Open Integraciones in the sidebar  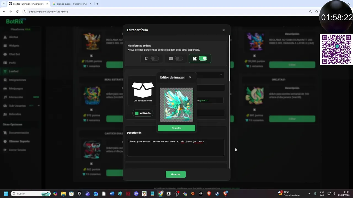[17, 80]
